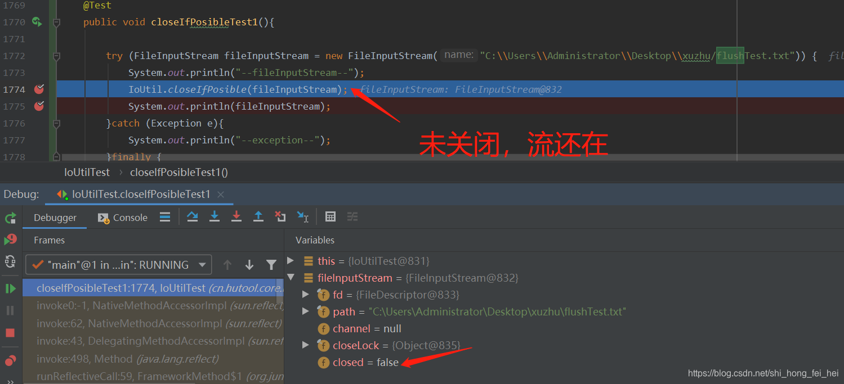The height and width of the screenshot is (384, 844).
Task: Open IoUtilTest from the breadcrumb bar
Action: (87, 172)
